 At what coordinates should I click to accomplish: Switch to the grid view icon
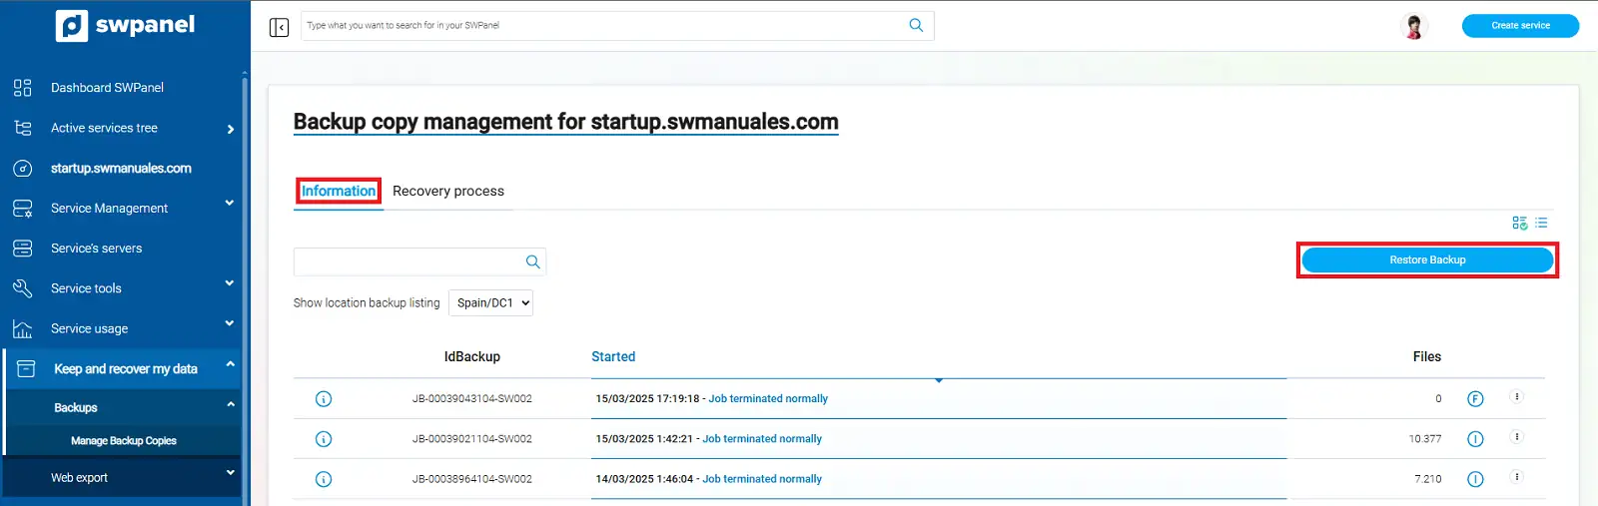click(x=1519, y=224)
